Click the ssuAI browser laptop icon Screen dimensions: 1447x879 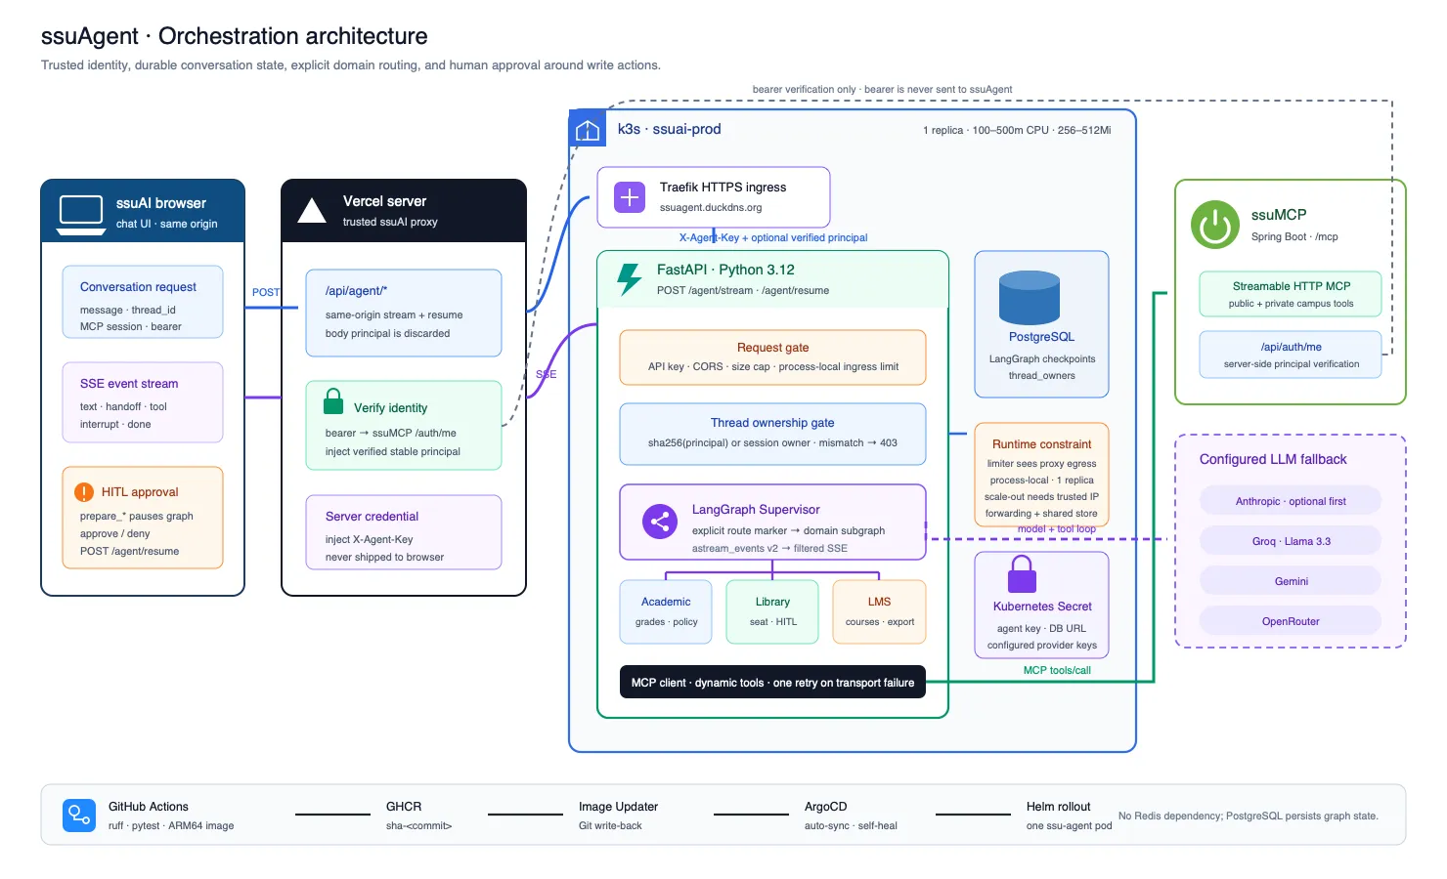(81, 214)
